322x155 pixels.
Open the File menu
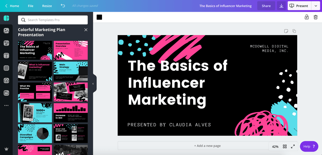[31, 6]
